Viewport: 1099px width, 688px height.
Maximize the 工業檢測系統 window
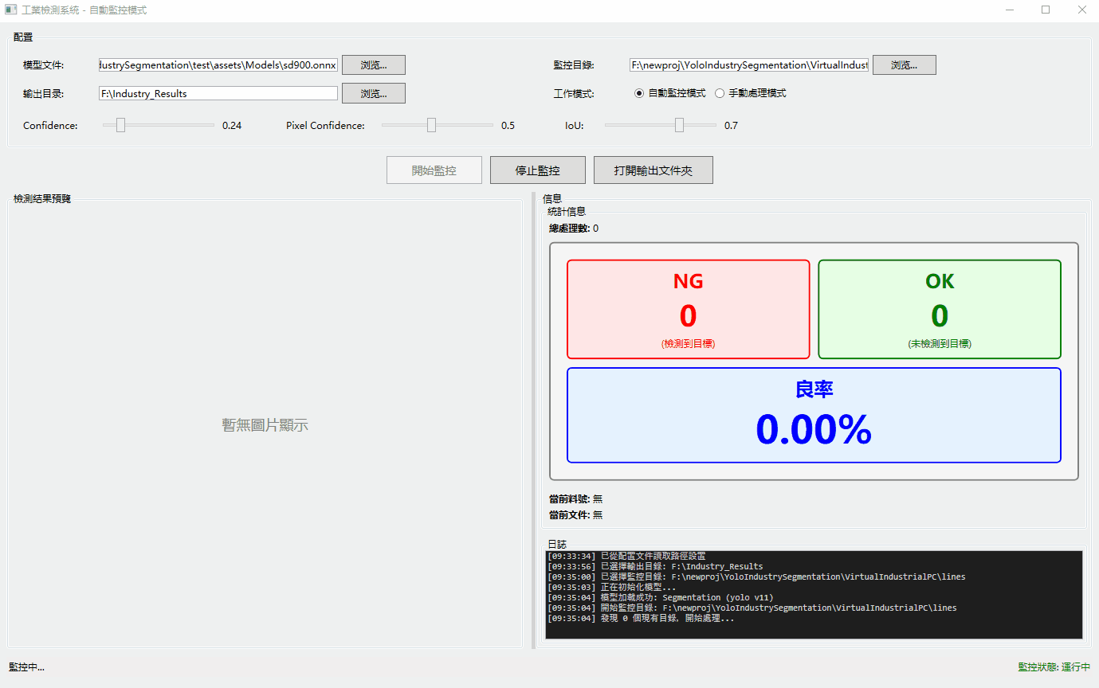click(1046, 10)
